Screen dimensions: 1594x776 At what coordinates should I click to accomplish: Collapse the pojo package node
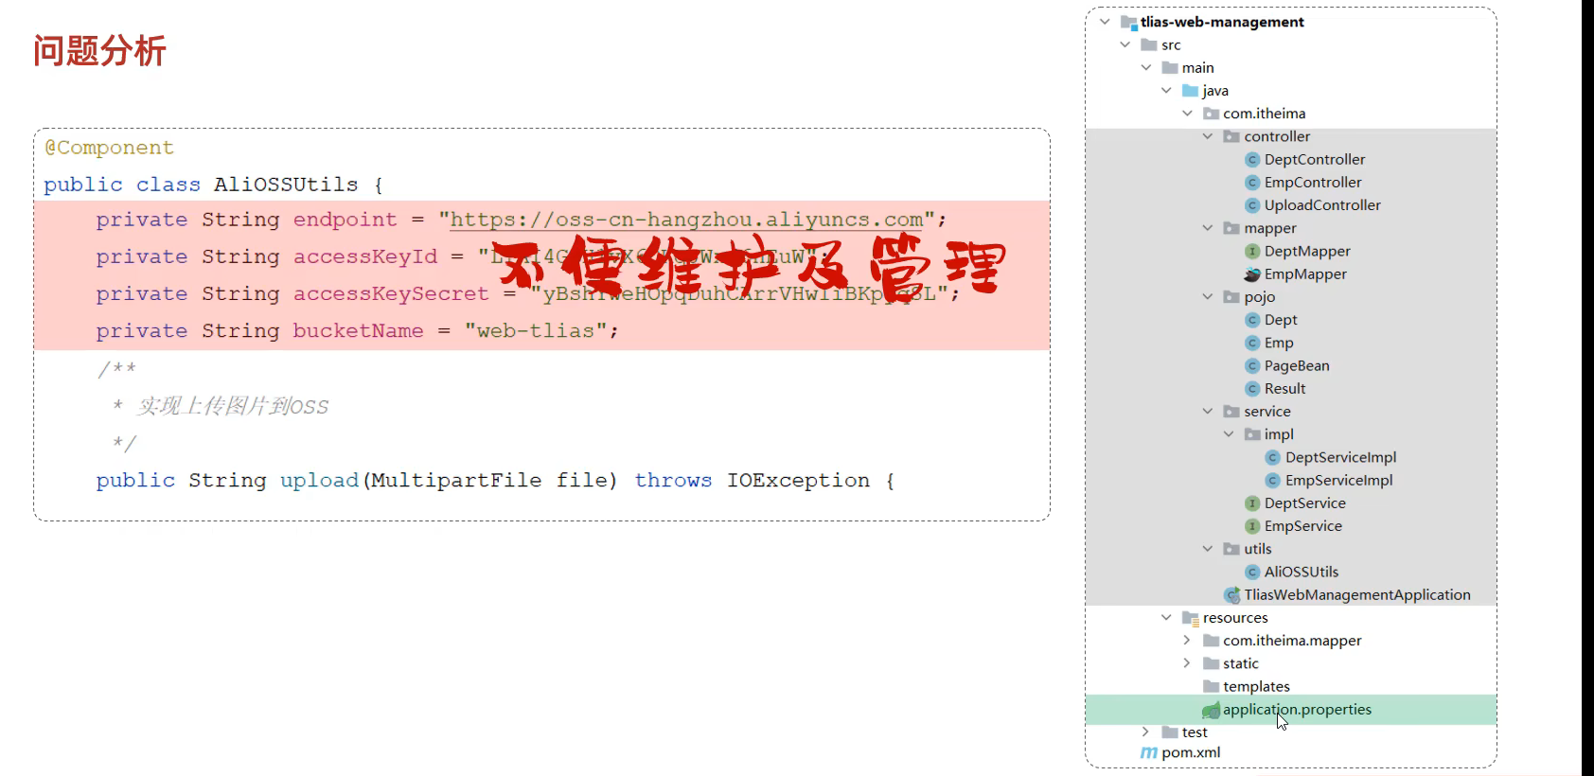click(x=1208, y=297)
